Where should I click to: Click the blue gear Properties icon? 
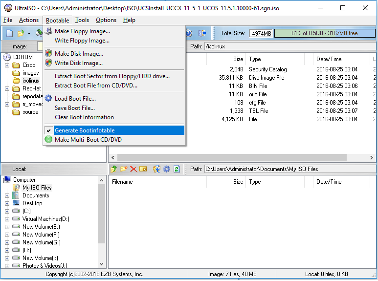(167, 169)
